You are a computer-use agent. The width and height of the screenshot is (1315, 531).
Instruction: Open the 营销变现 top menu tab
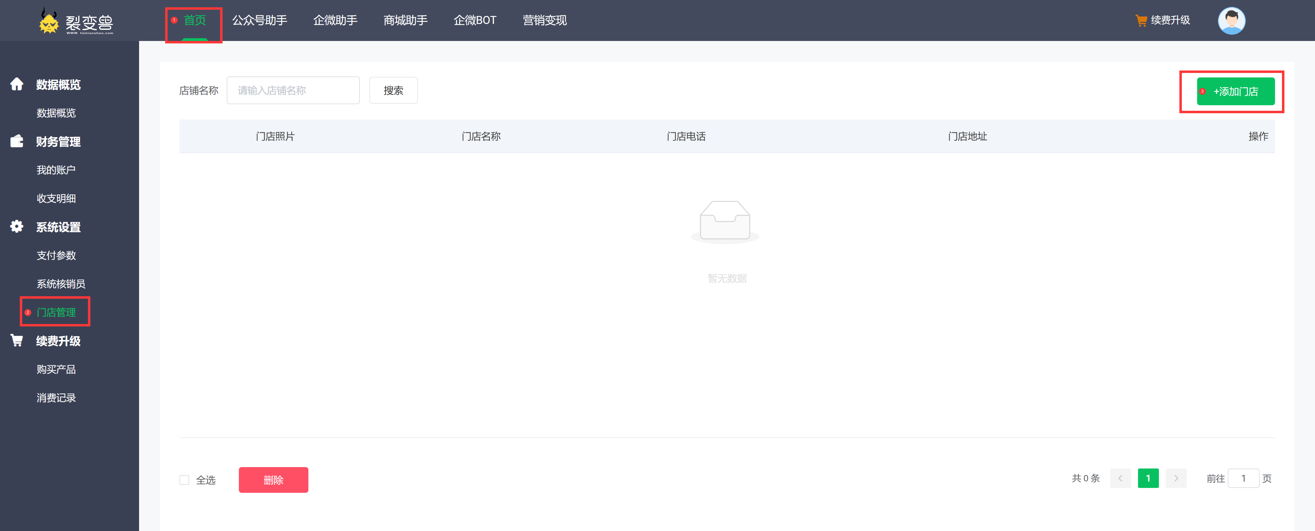(544, 20)
